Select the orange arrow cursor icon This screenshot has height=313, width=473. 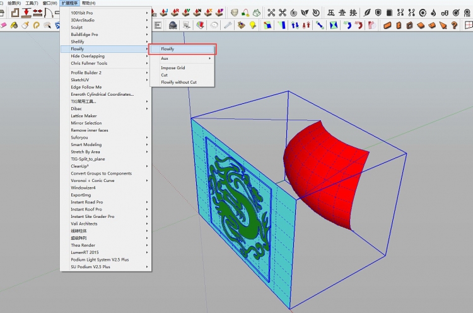(x=443, y=25)
